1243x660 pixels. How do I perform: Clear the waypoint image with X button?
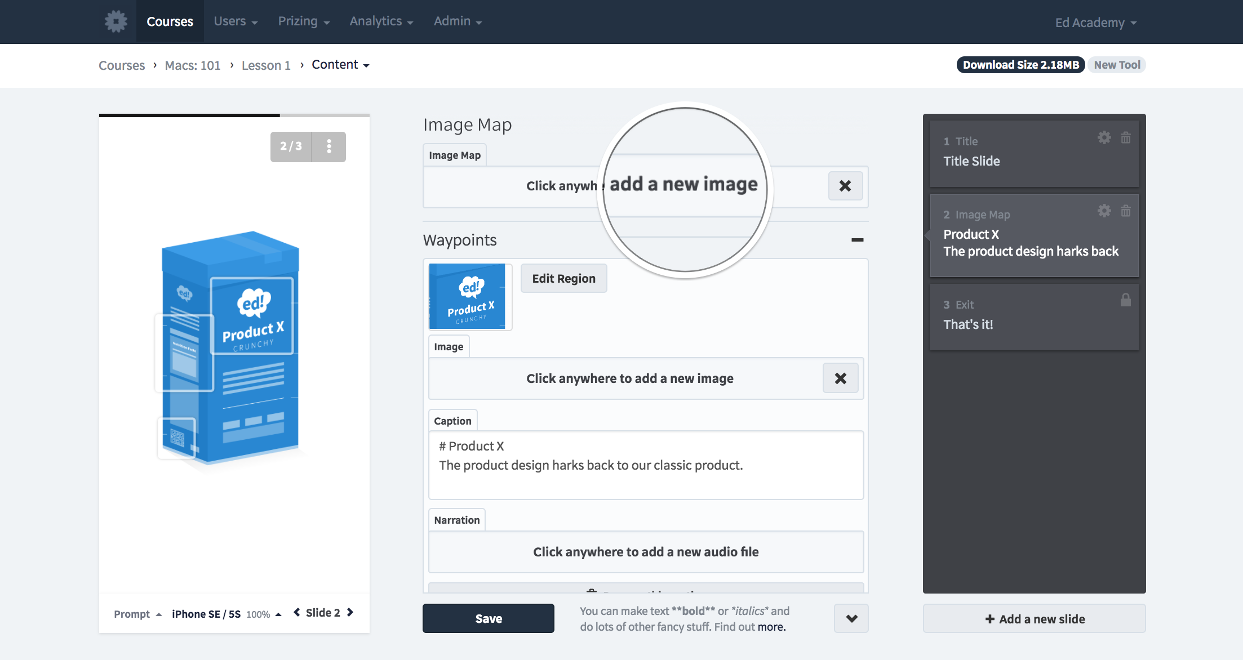(840, 378)
